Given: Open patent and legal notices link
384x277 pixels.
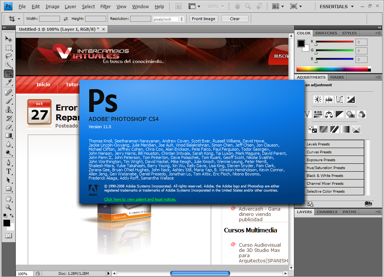Looking at the screenshot, I should [140, 199].
